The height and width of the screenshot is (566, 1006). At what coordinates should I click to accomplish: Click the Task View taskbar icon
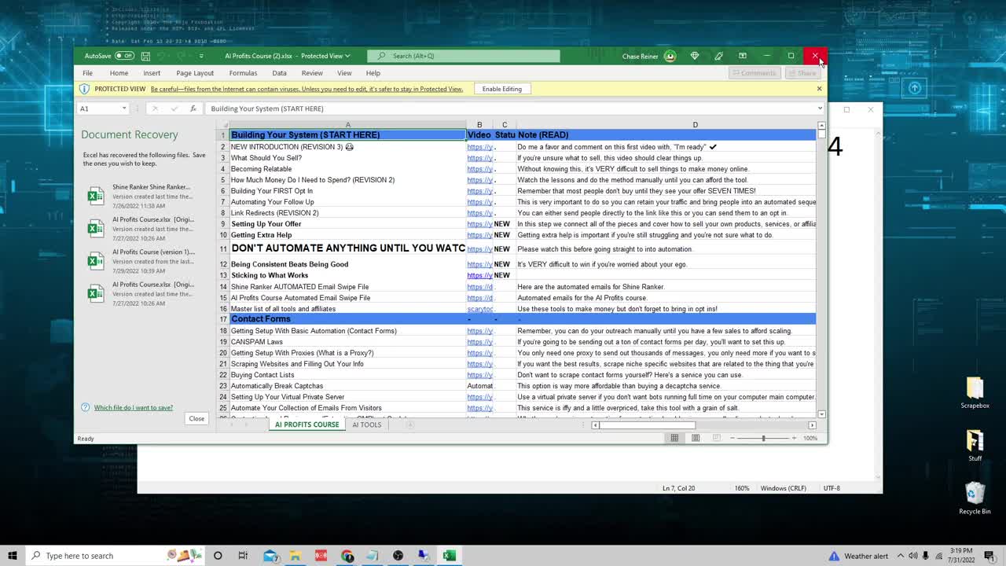pyautogui.click(x=243, y=556)
